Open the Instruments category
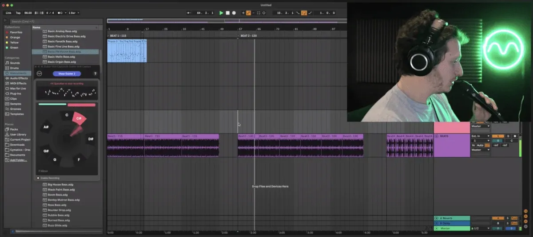Image resolution: width=533 pixels, height=237 pixels. pyautogui.click(x=18, y=73)
